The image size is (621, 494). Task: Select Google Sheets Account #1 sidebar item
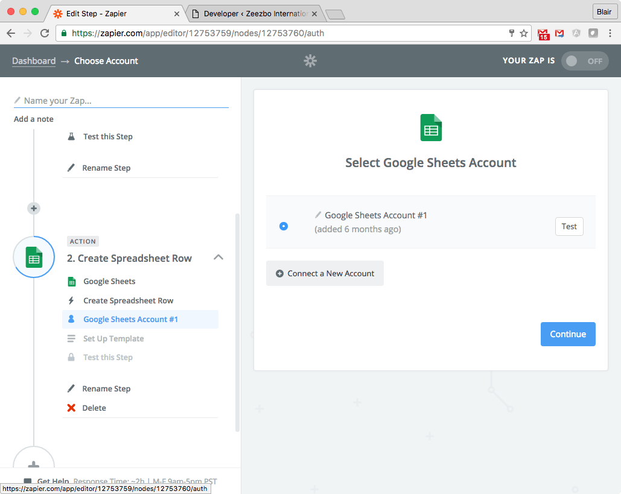pos(140,320)
